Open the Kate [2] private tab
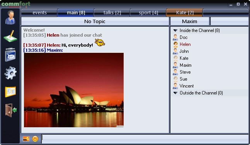250x145 pixels. (x=185, y=13)
